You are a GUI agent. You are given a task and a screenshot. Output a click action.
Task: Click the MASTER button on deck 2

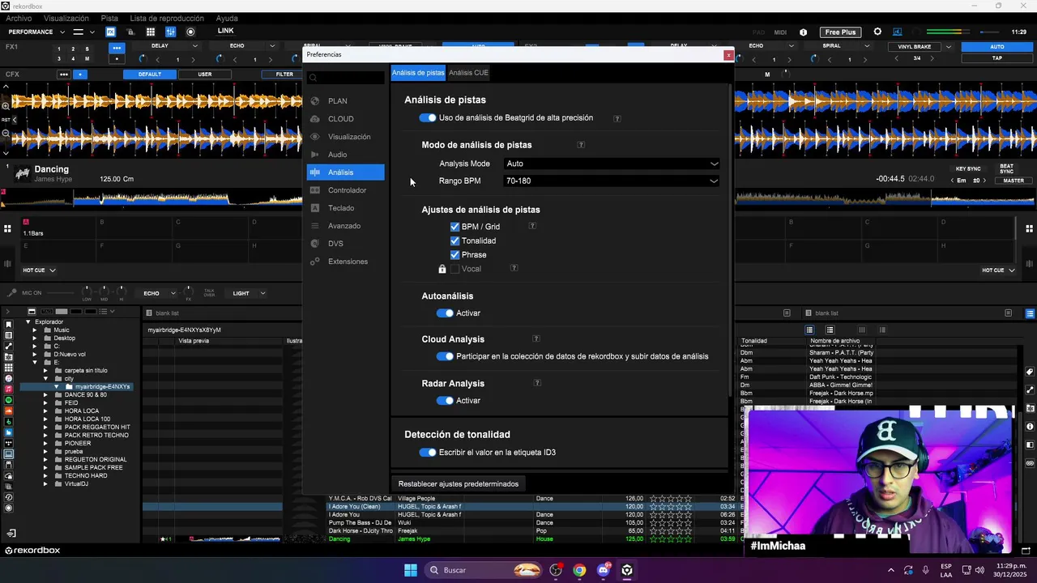coord(1014,181)
